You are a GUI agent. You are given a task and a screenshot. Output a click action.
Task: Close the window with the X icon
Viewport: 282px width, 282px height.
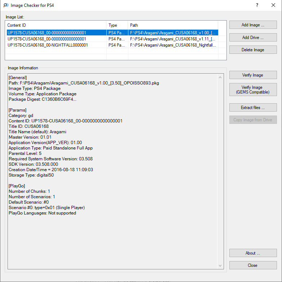273,5
